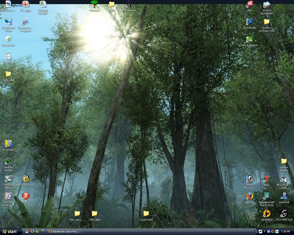
Task: Select the AREA Home shortcut
Action: click(129, 6)
